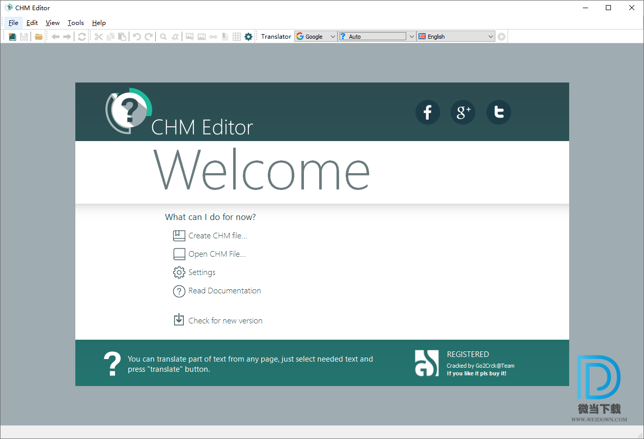644x439 pixels.
Task: Open settings via the toolbar gear icon
Action: (x=248, y=37)
